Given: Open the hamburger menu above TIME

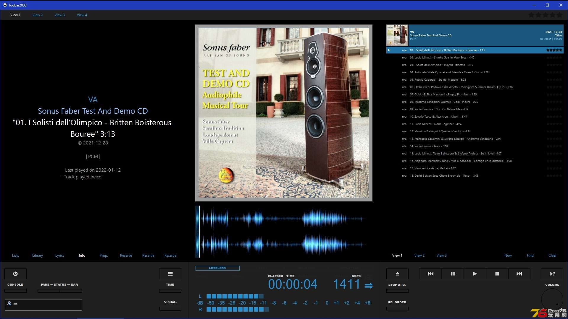Looking at the screenshot, I should coord(170,274).
